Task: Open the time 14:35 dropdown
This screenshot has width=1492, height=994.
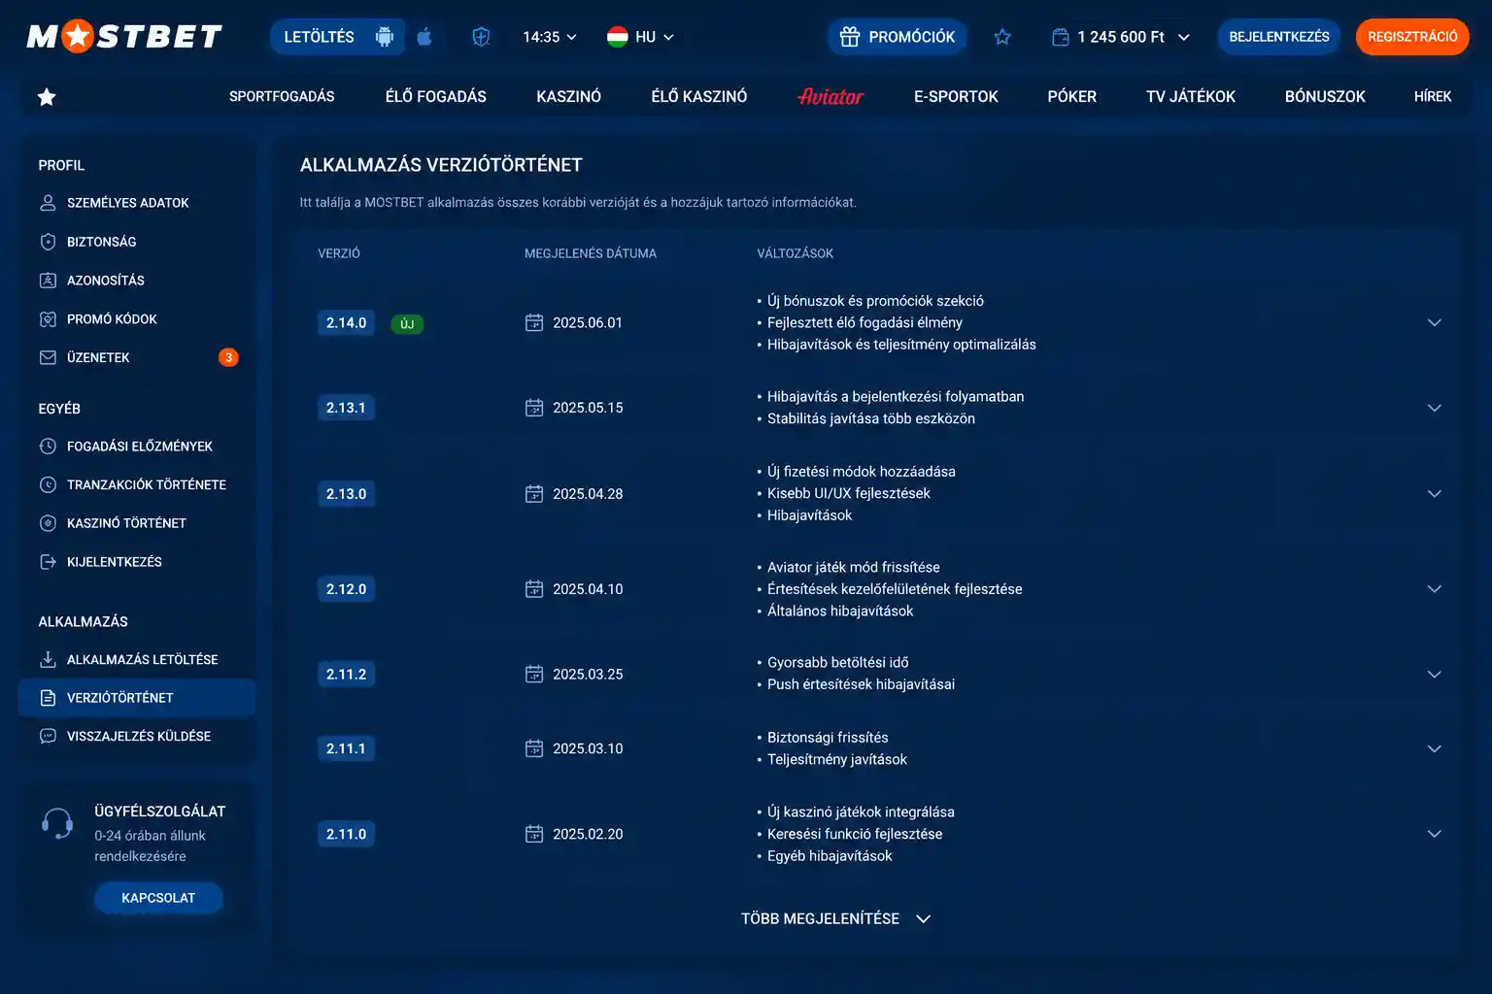Action: pyautogui.click(x=550, y=37)
